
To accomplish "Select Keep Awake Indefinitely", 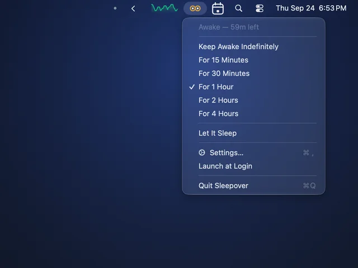I will (x=253, y=47).
